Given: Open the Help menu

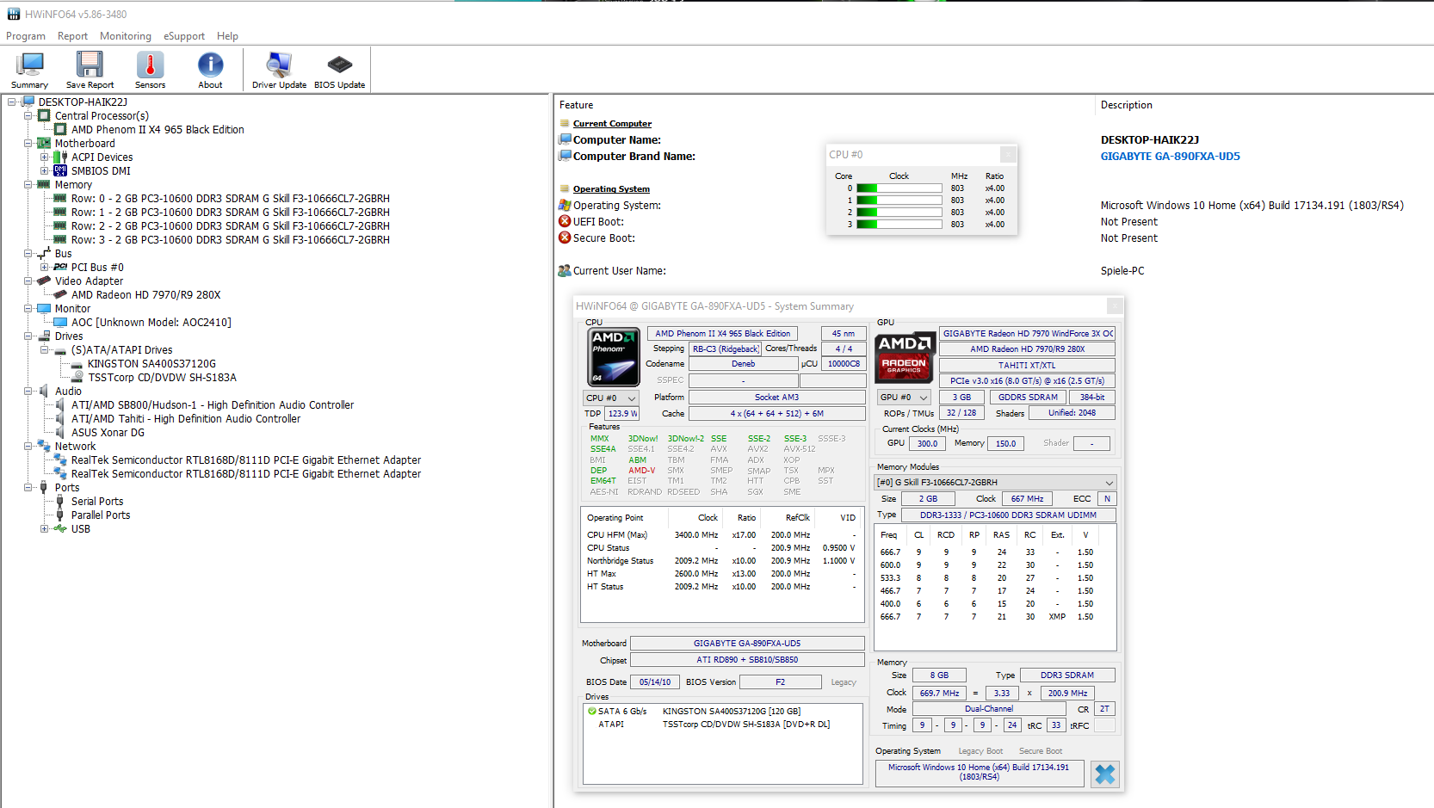Looking at the screenshot, I should [227, 36].
